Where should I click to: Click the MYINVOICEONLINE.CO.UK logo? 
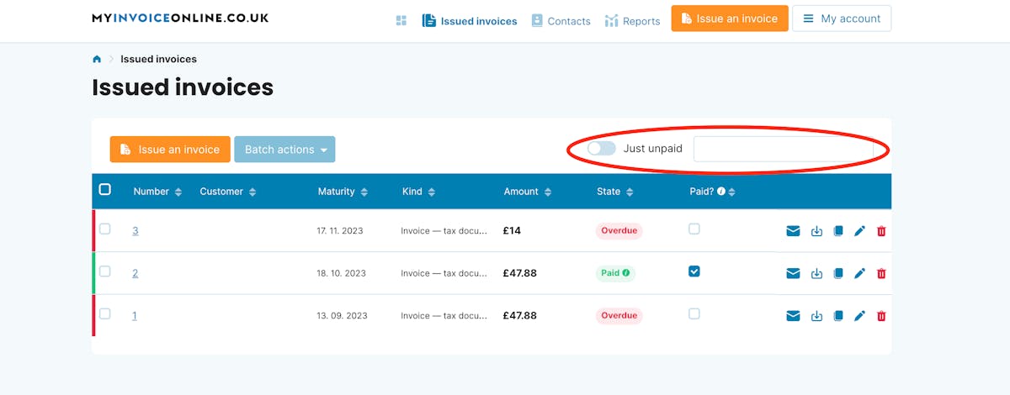coord(180,18)
